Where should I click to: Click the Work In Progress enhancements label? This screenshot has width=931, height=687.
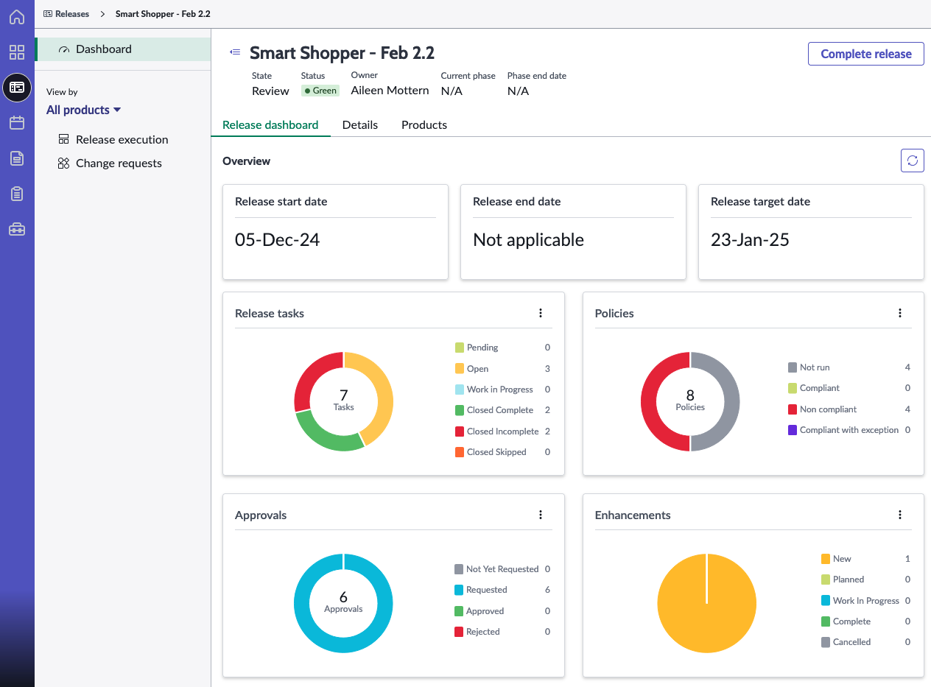pyautogui.click(x=866, y=601)
